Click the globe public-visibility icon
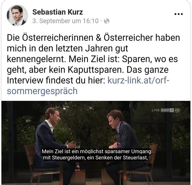 point(106,21)
